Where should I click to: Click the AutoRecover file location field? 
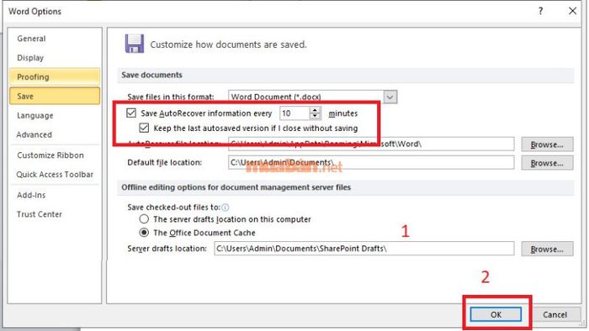pos(371,144)
